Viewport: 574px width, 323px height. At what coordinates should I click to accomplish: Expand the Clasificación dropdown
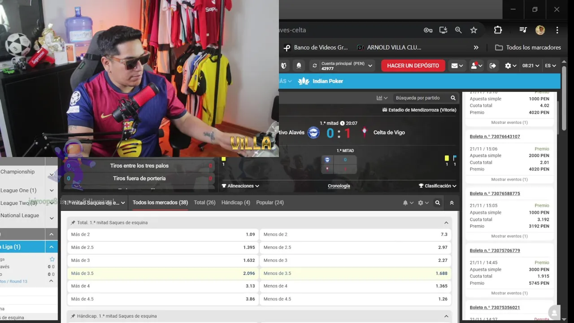click(x=437, y=186)
